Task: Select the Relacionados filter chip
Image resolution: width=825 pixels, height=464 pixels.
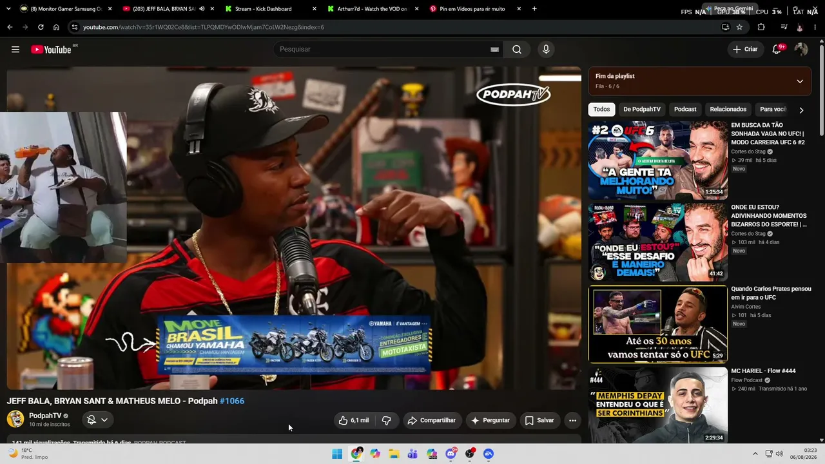Action: click(728, 110)
